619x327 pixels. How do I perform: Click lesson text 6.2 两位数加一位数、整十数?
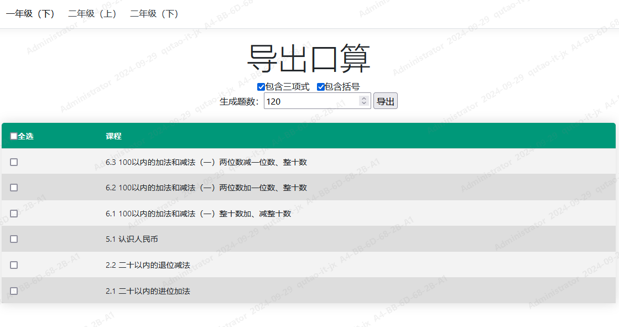(x=206, y=188)
